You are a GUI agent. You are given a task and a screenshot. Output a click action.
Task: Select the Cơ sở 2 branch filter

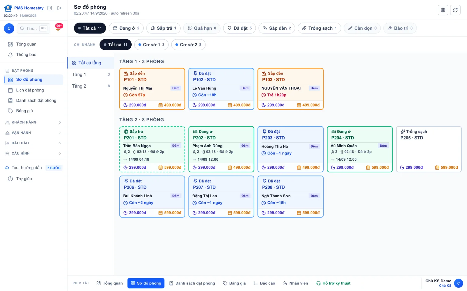pyautogui.click(x=189, y=45)
